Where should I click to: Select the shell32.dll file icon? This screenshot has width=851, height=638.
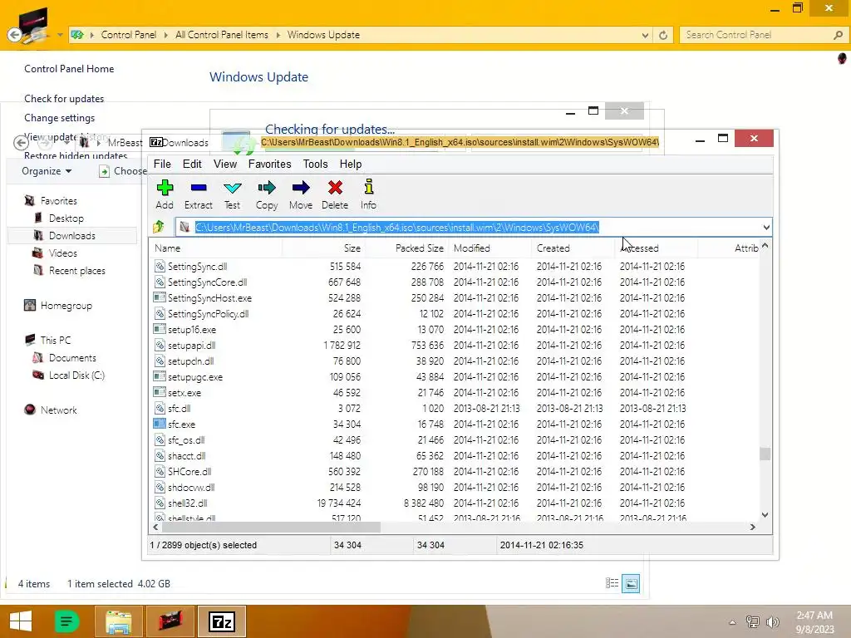(160, 503)
